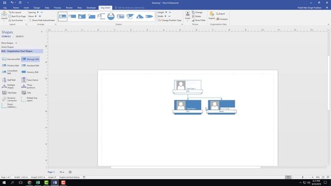Open the Search tab in Shapes pane
Screen dimensions: 331x186
20,37
